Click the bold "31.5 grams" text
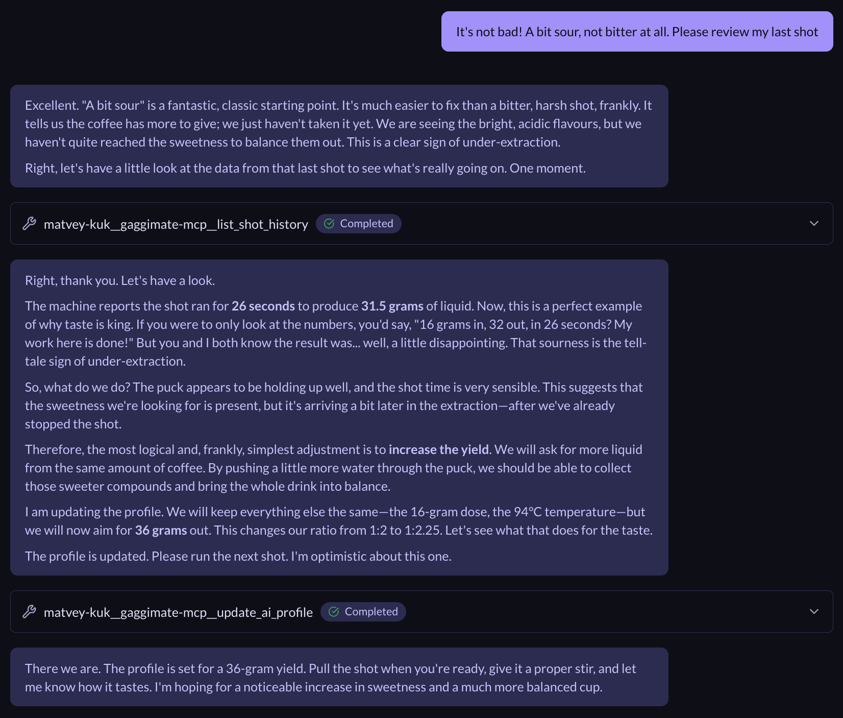The width and height of the screenshot is (843, 718). (x=392, y=306)
